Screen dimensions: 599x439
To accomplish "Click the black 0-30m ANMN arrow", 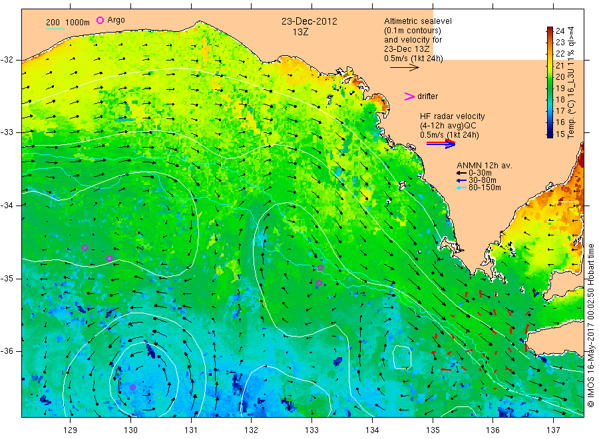I will point(461,174).
